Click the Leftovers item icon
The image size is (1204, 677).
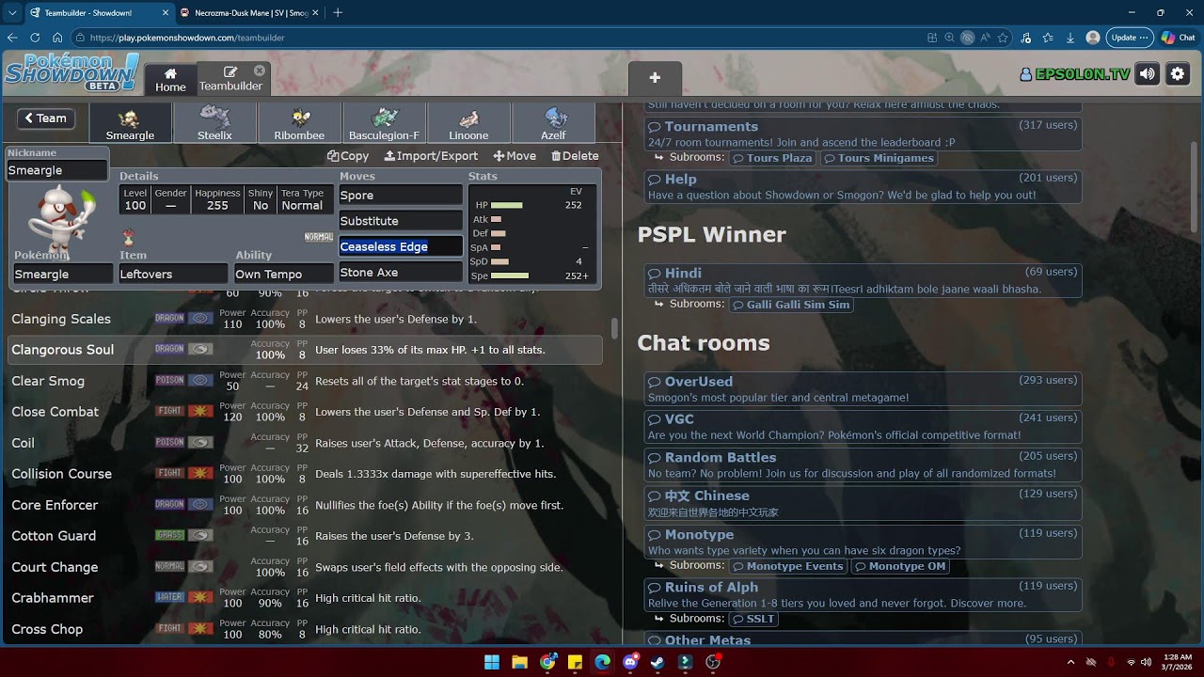pos(129,237)
